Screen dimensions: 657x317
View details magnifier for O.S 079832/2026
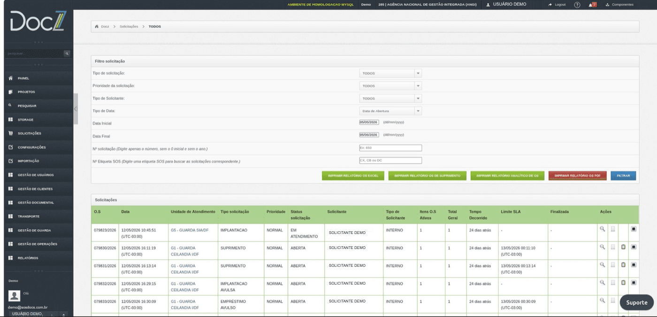tap(603, 282)
